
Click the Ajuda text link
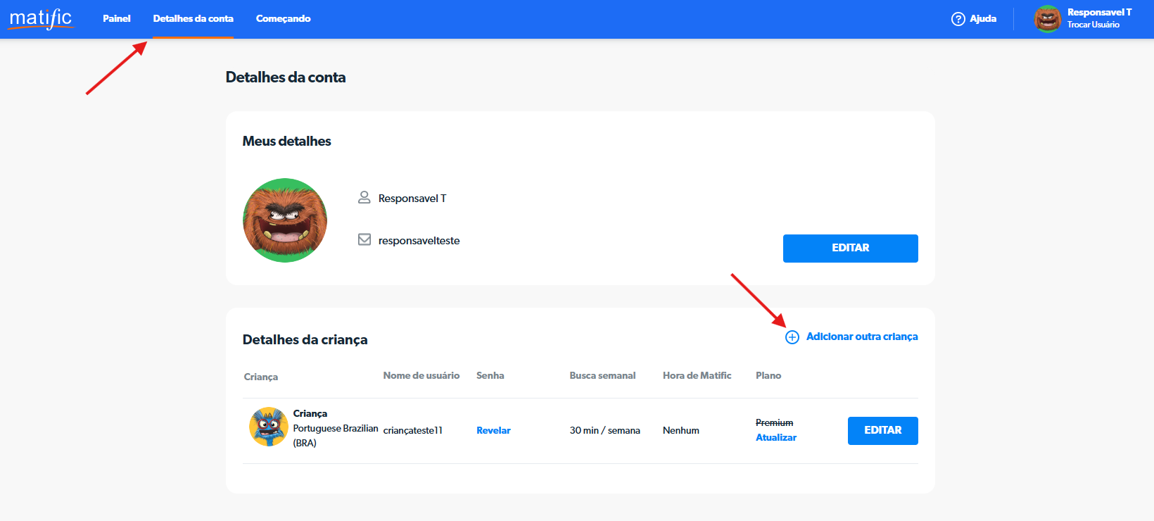pyautogui.click(x=983, y=19)
